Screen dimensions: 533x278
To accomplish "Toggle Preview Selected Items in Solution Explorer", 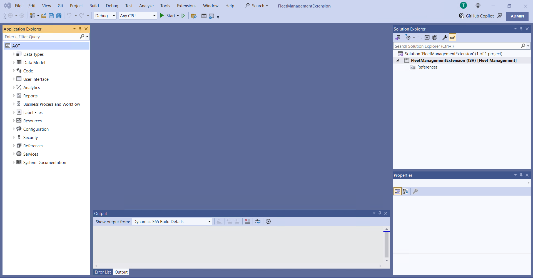I will click(452, 37).
